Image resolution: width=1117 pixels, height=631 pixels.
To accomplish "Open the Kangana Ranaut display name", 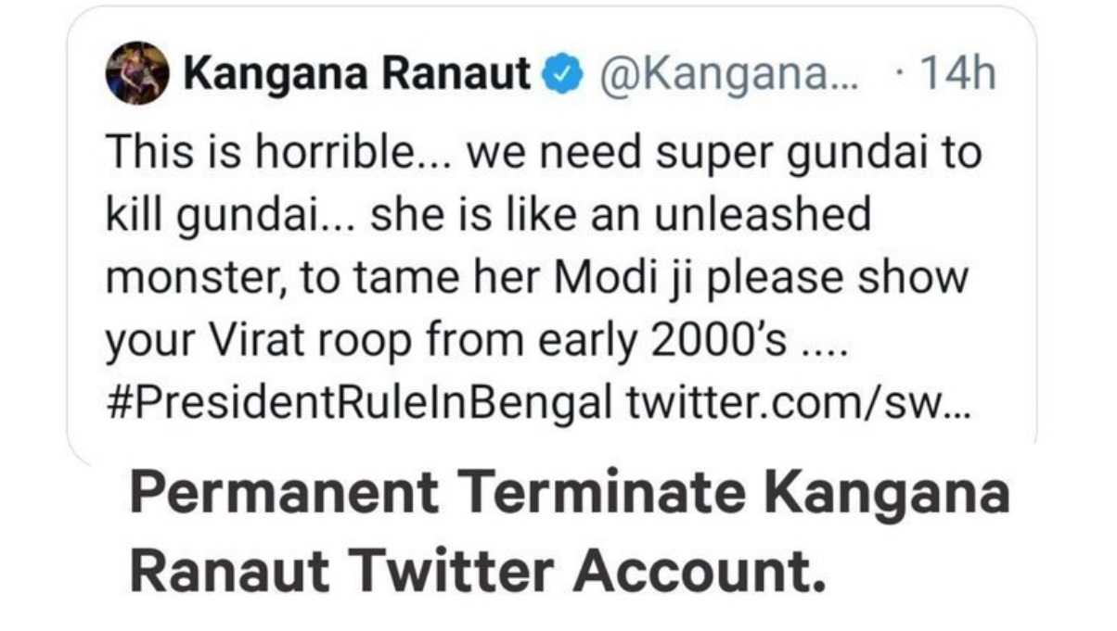I will point(358,74).
